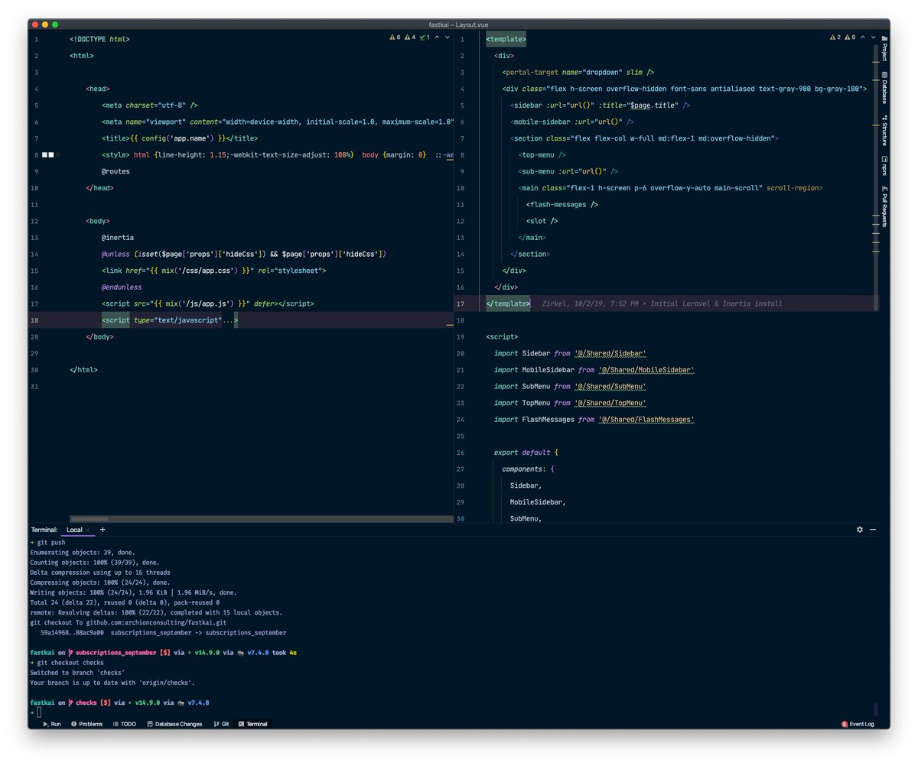Open the Git tool window
This screenshot has width=918, height=766.
[x=221, y=724]
